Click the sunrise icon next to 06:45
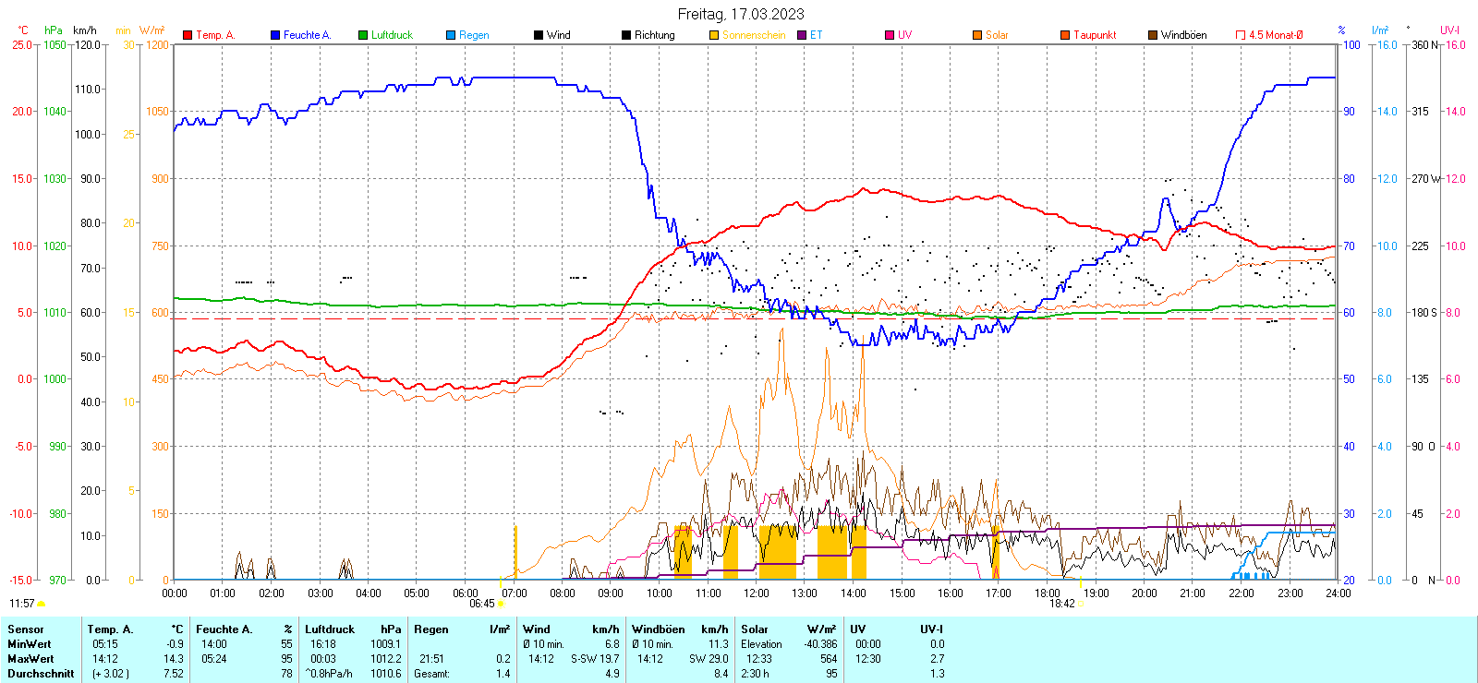This screenshot has width=1478, height=683. click(502, 605)
